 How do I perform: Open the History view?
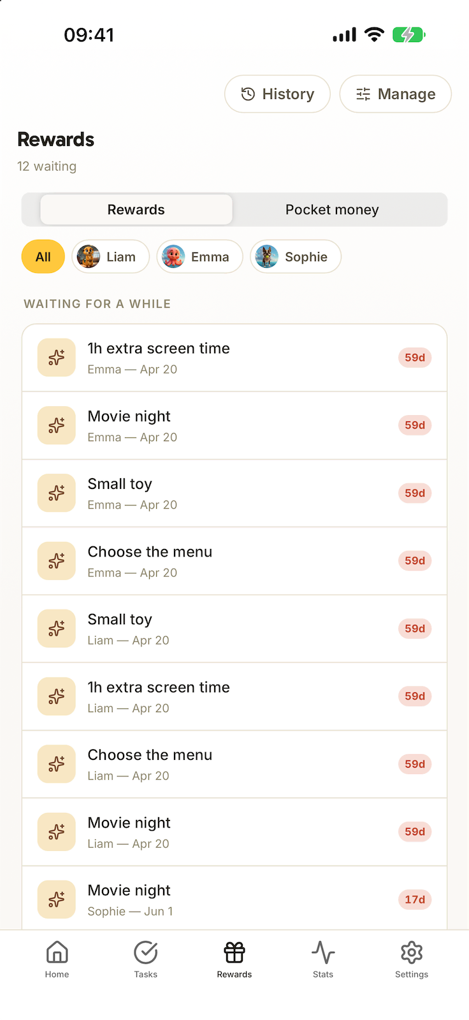pyautogui.click(x=277, y=94)
